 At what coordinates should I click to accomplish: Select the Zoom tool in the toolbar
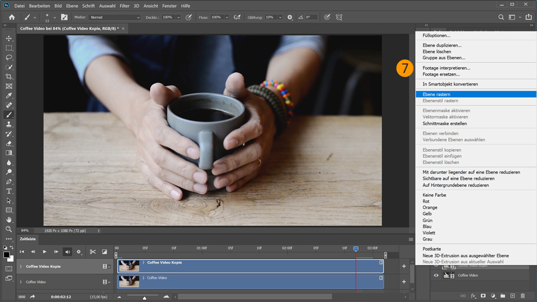click(x=9, y=229)
